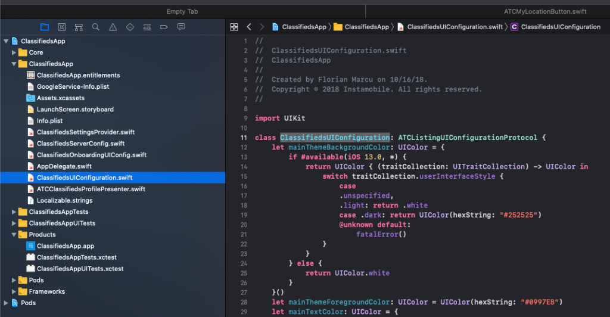610x317 pixels.
Task: Expand the ClassifiedsAppUITests folder
Action: [x=14, y=223]
